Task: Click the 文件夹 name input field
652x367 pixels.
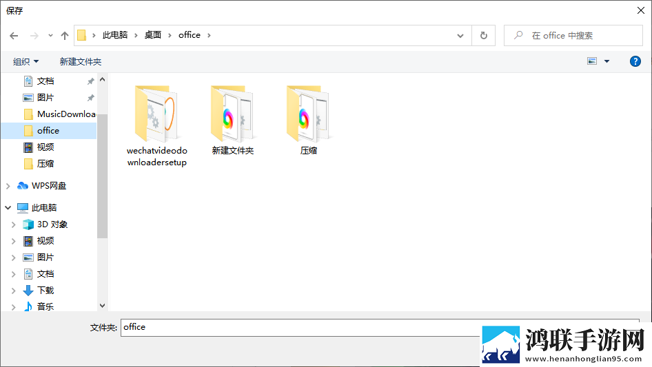Action: [x=380, y=328]
